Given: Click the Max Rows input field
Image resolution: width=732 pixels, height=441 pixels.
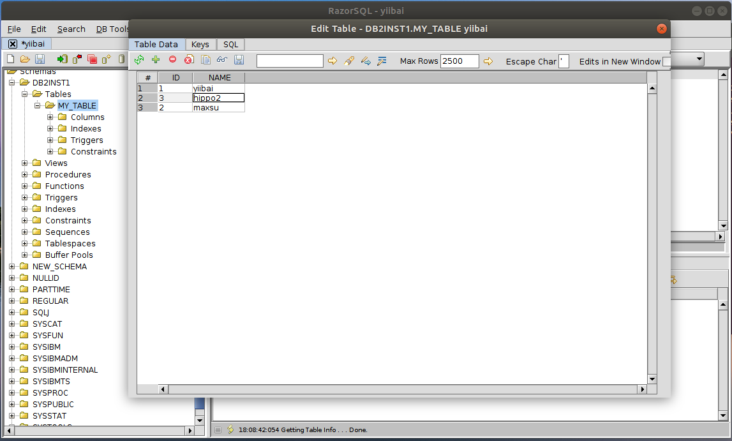Looking at the screenshot, I should pyautogui.click(x=459, y=61).
